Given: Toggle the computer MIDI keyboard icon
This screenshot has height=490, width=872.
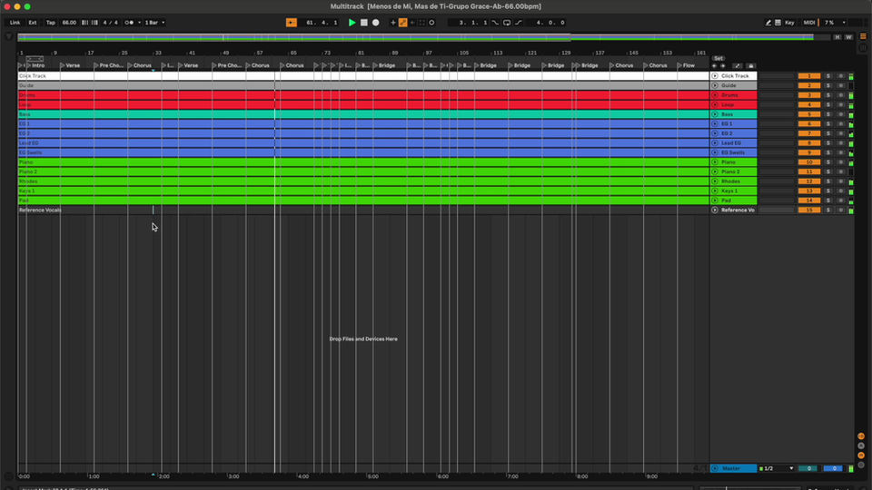Looking at the screenshot, I should click(x=778, y=23).
